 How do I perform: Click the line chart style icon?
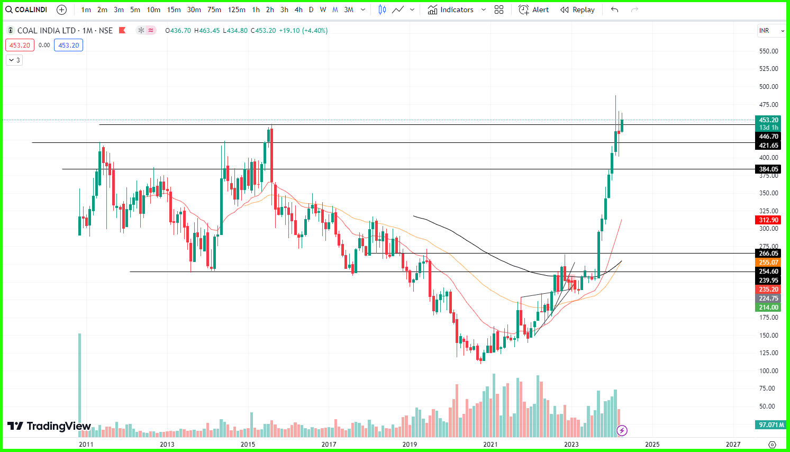(x=398, y=10)
